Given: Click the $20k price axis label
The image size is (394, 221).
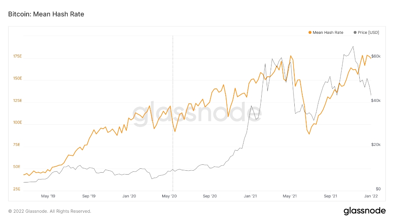Looking at the screenshot, I should (x=376, y=145).
